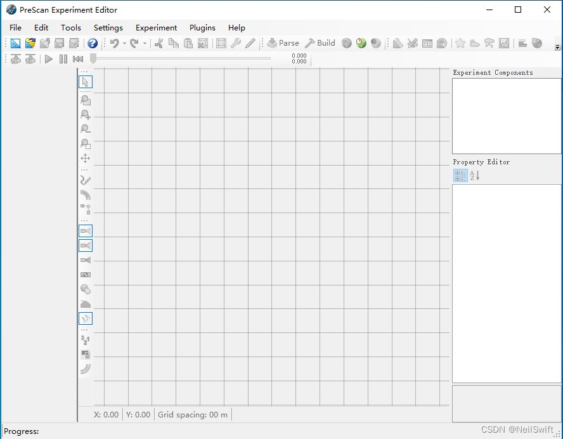Open the Plugins menu

(202, 28)
